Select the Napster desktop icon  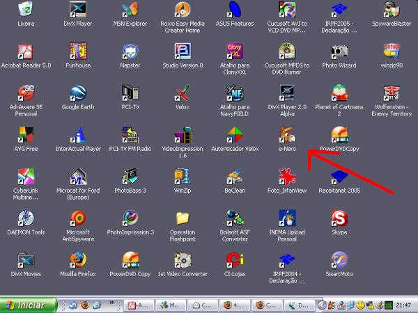point(130,51)
